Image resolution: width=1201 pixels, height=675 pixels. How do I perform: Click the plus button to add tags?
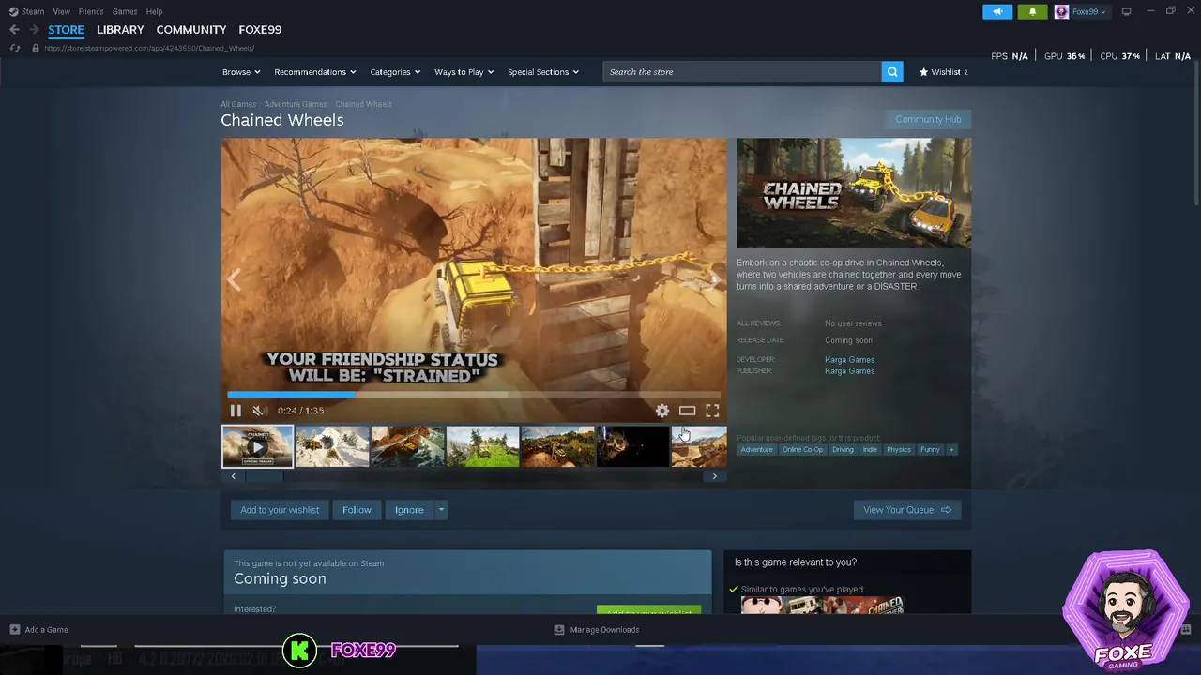point(951,450)
